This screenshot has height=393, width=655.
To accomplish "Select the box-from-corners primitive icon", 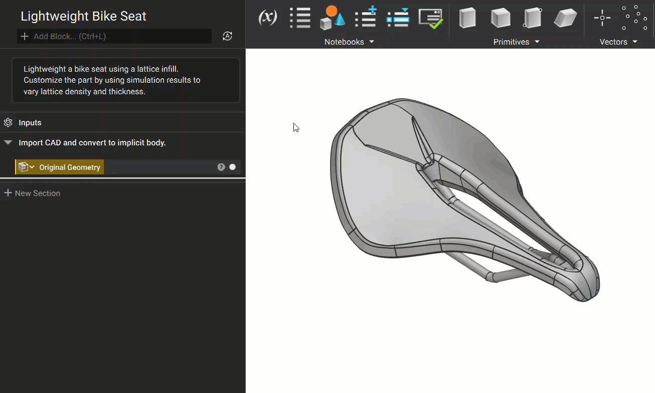I will (x=533, y=18).
